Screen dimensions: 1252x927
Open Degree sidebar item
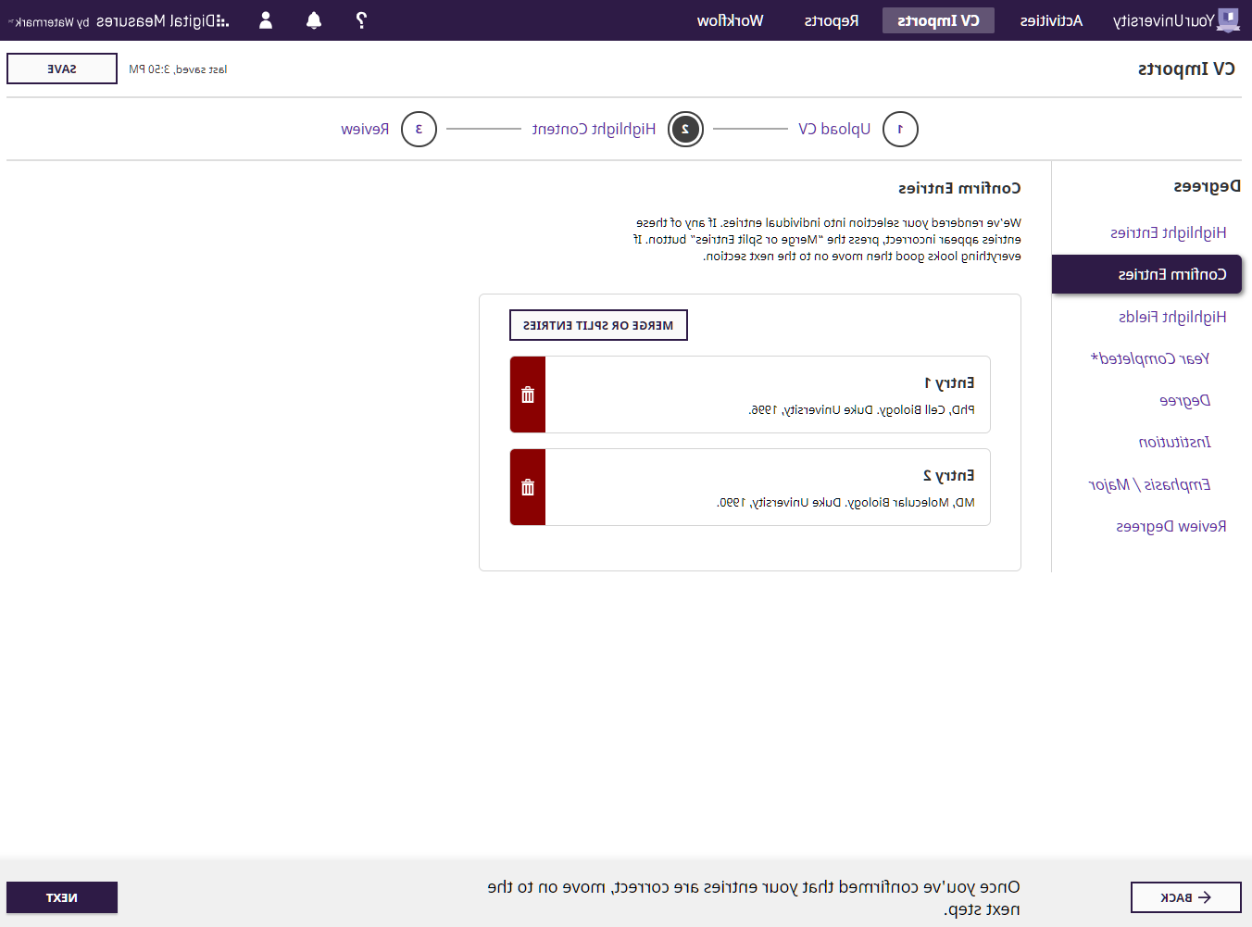tap(1184, 400)
